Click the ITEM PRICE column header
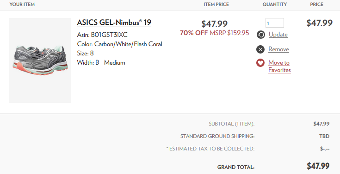The width and height of the screenshot is (340, 174). tap(216, 4)
